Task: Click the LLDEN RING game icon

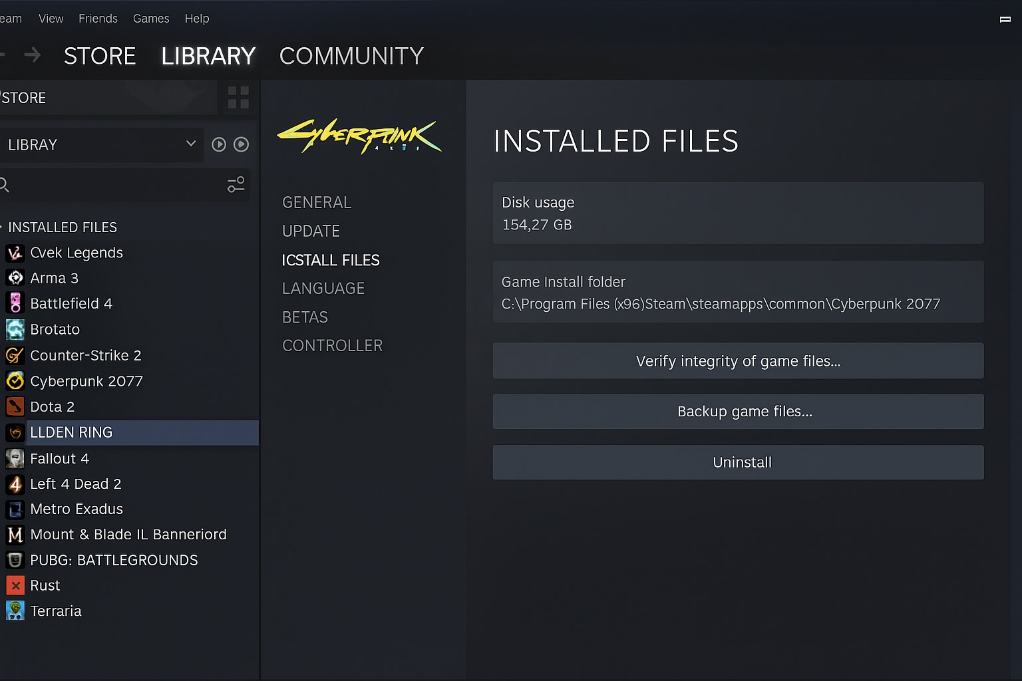Action: click(15, 432)
